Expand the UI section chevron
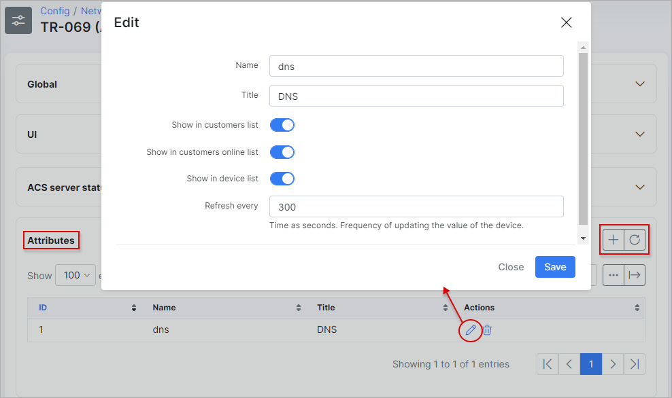Image resolution: width=672 pixels, height=398 pixels. point(640,134)
